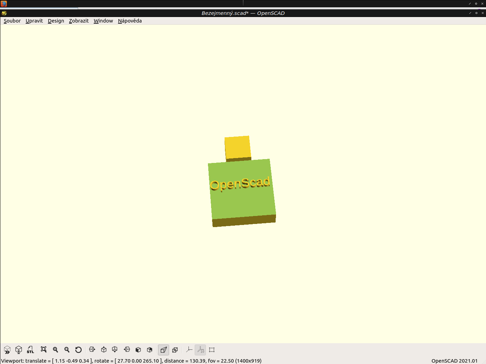Enable Perspective projection
This screenshot has width=486, height=364.
[164, 350]
